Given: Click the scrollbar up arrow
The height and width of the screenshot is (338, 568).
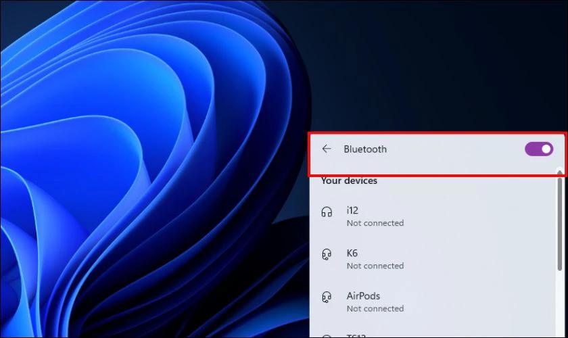Looking at the screenshot, I should (559, 172).
